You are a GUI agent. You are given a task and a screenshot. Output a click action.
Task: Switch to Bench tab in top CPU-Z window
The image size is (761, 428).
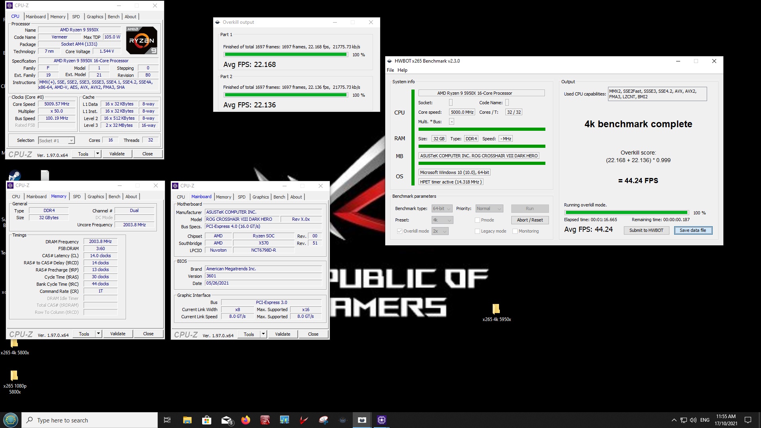(113, 17)
